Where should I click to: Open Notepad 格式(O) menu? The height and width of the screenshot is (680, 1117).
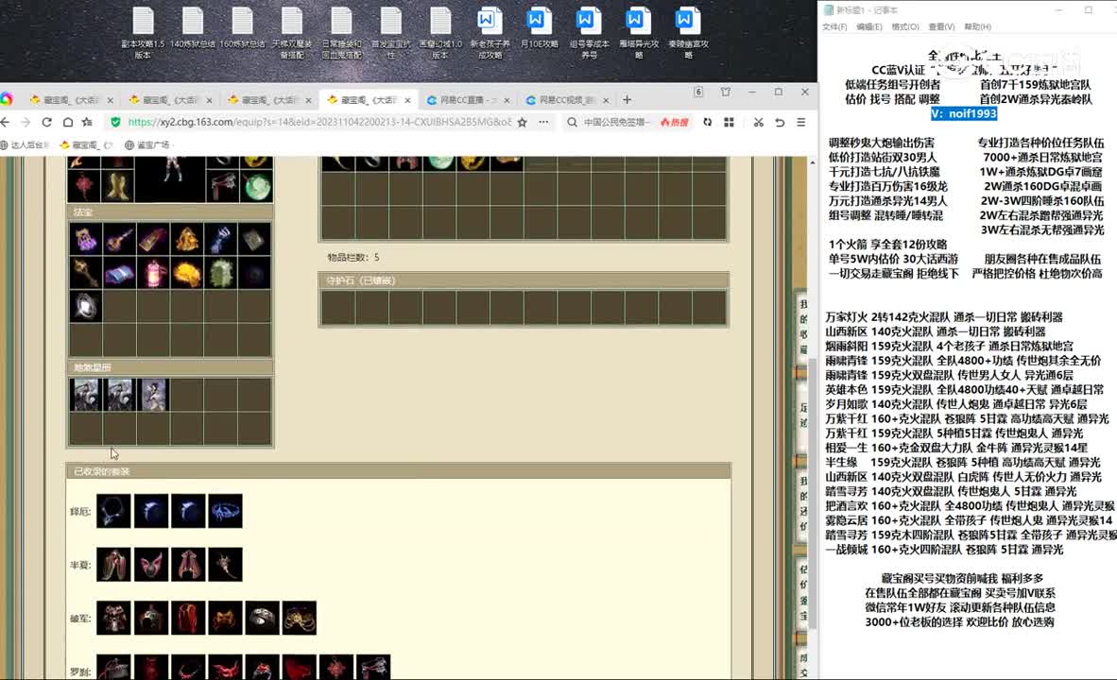pyautogui.click(x=904, y=27)
